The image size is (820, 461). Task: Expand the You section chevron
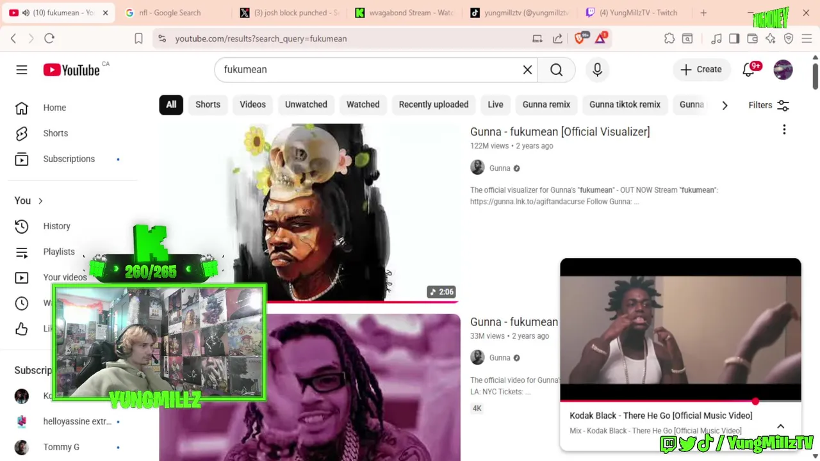pyautogui.click(x=40, y=201)
